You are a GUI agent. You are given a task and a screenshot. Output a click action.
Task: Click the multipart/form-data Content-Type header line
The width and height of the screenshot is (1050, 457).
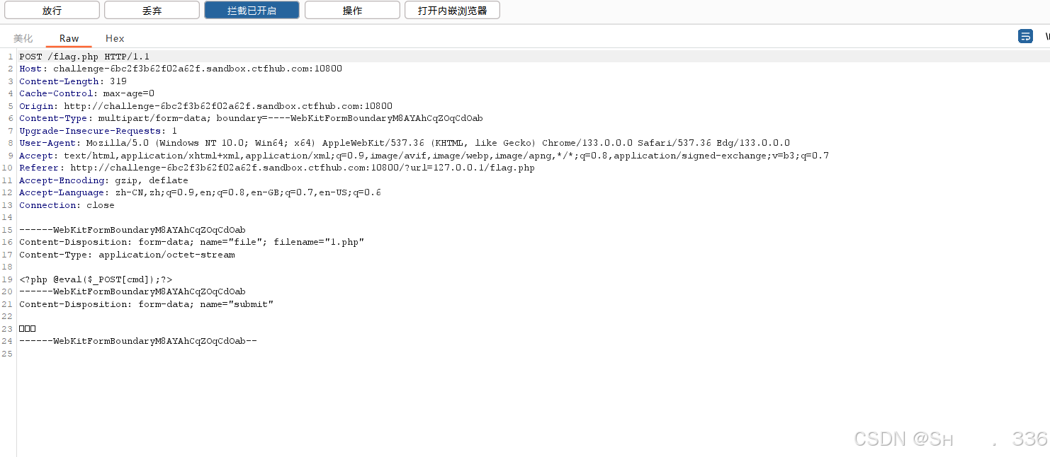tap(251, 118)
